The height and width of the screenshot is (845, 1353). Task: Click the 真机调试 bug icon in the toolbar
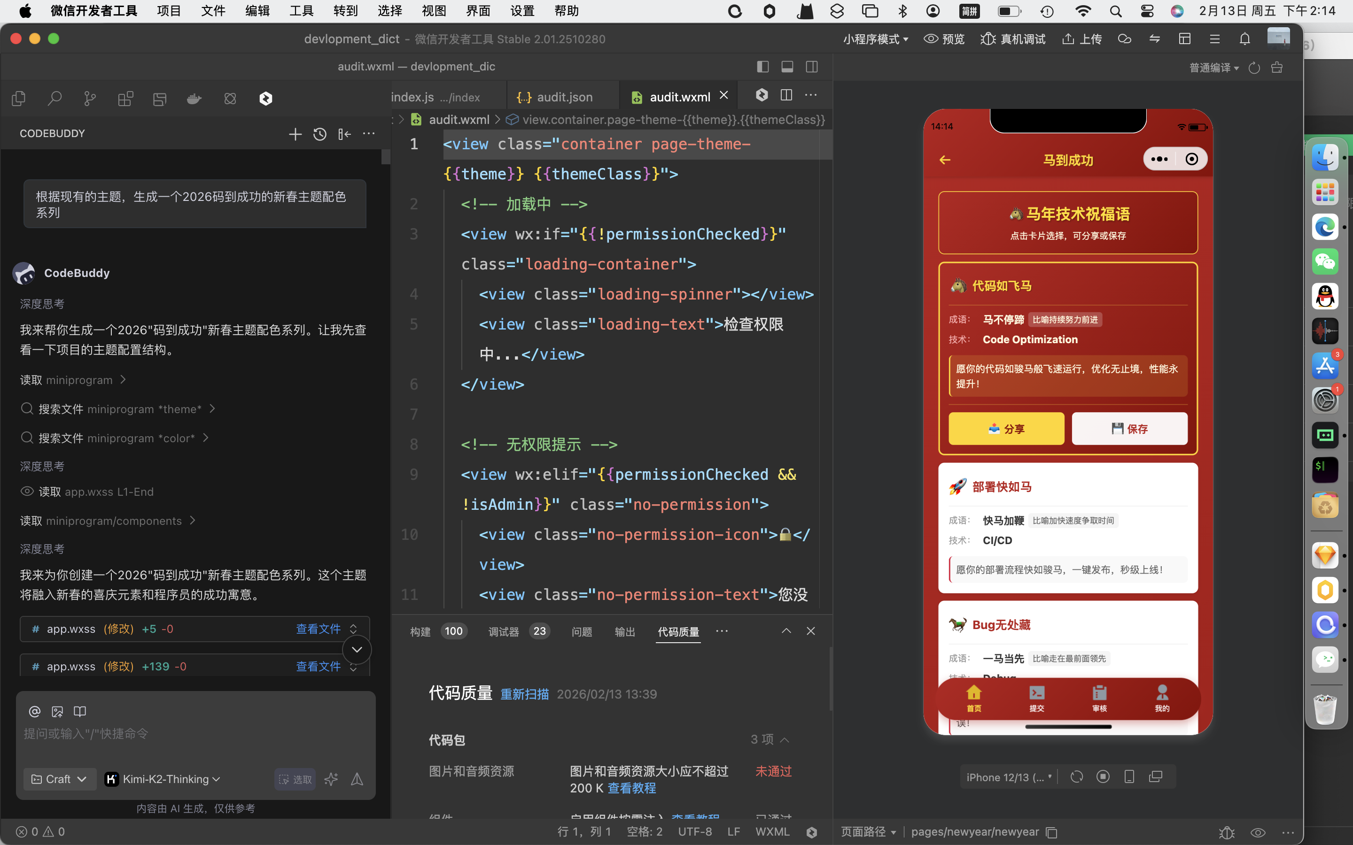coord(988,39)
